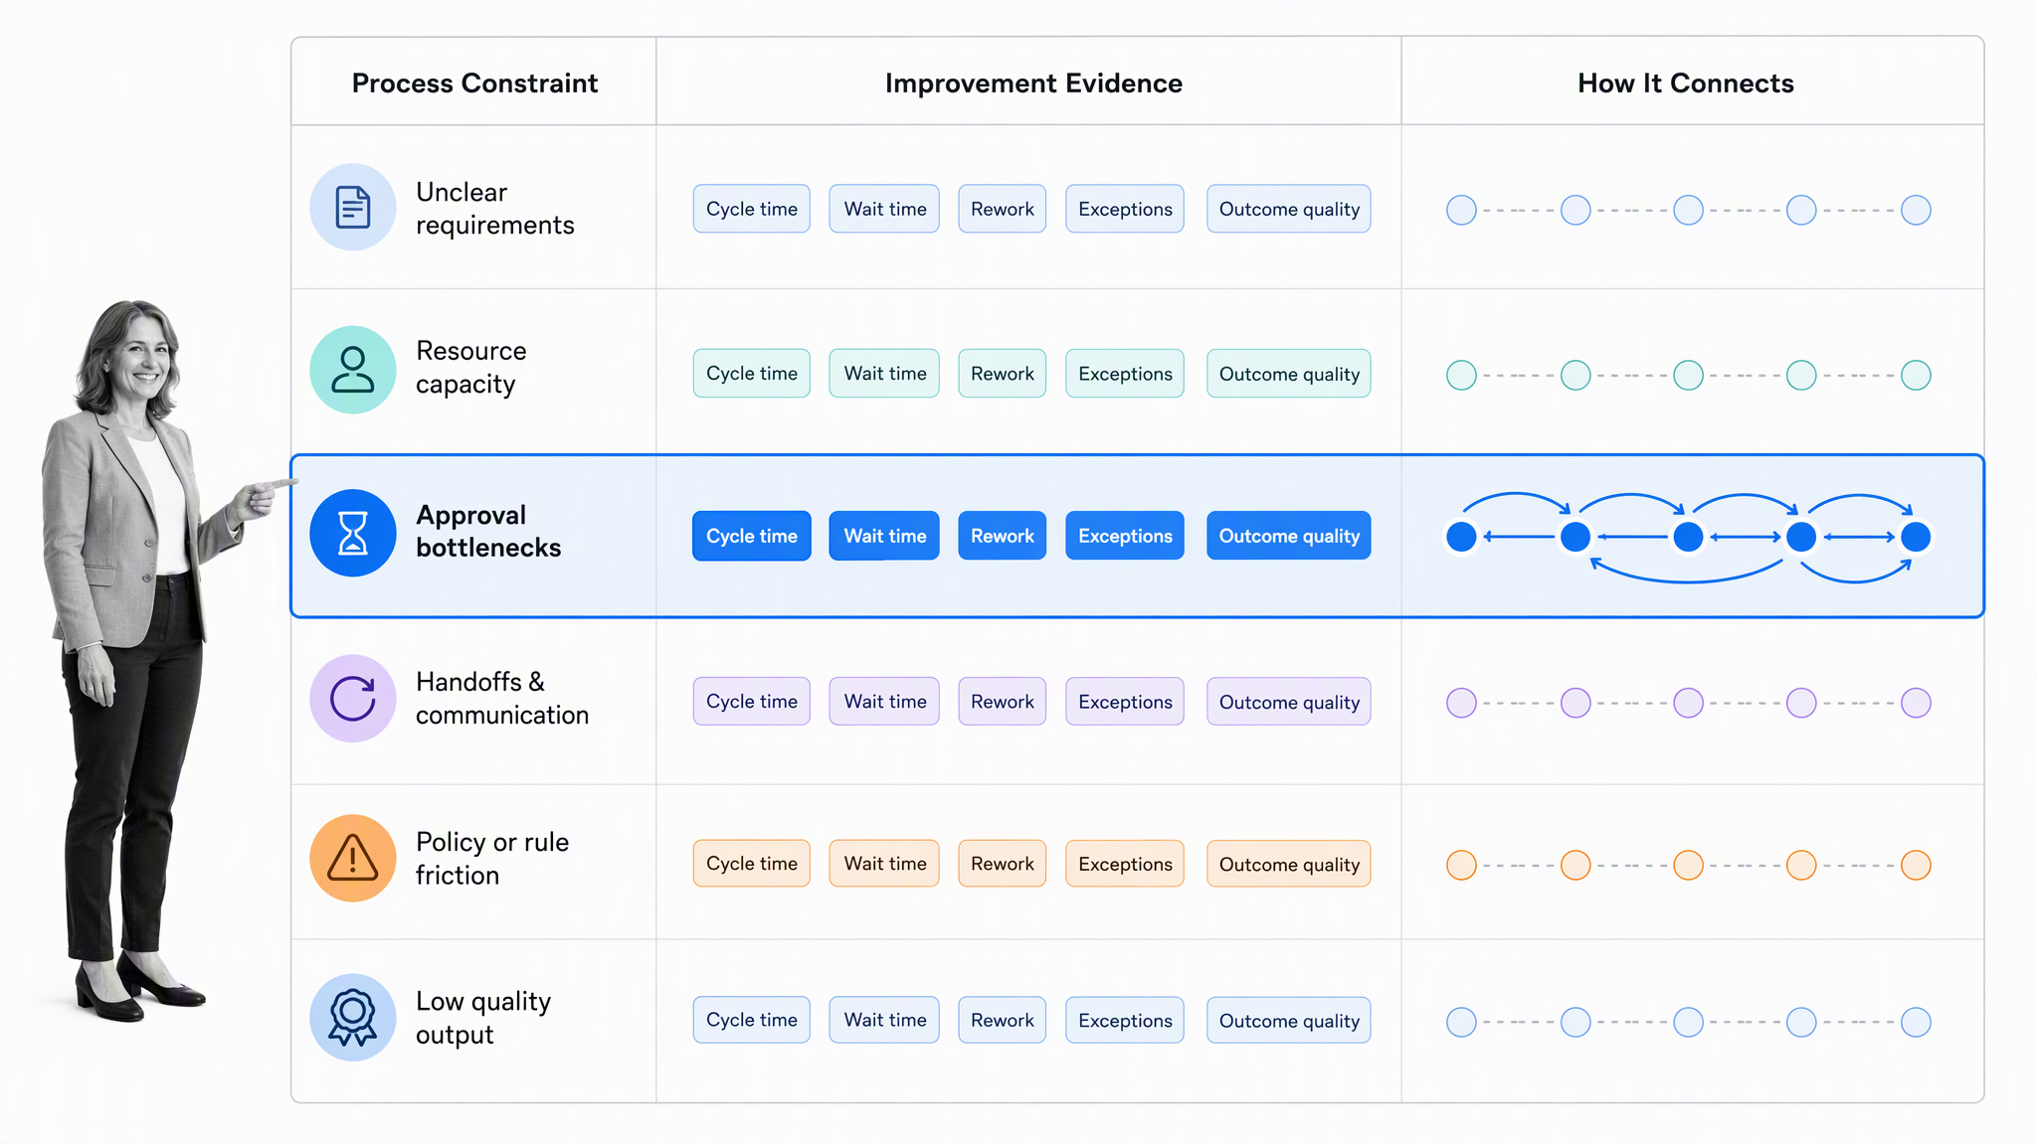Click Unclear requirements row label
Screen dimensions: 2037x1145
[x=495, y=209]
